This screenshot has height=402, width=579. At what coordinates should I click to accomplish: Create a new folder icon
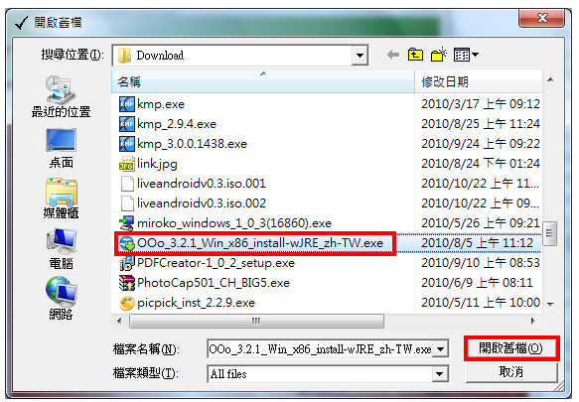tap(438, 55)
